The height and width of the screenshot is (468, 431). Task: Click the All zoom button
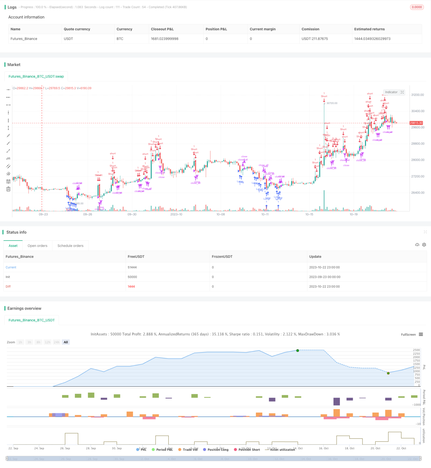[66, 342]
